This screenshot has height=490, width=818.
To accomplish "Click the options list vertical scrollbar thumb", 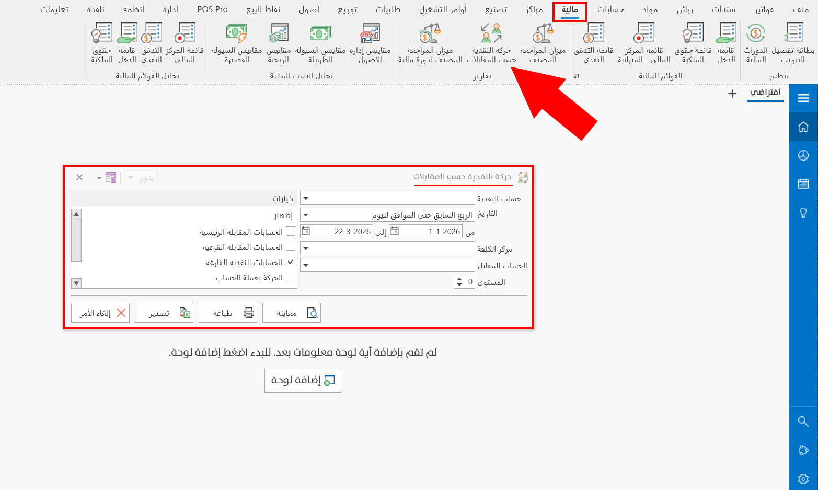I will pyautogui.click(x=76, y=240).
